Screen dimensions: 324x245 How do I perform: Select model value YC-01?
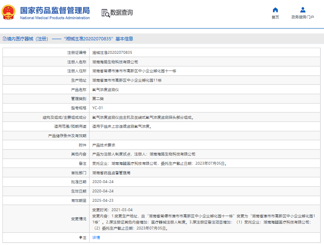tap(98, 108)
